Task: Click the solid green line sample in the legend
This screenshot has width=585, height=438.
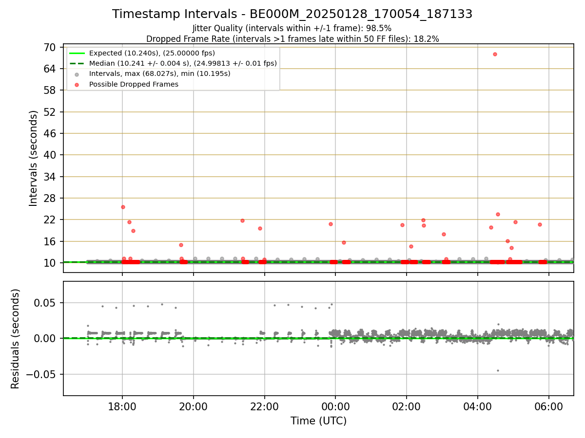Action: (77, 53)
